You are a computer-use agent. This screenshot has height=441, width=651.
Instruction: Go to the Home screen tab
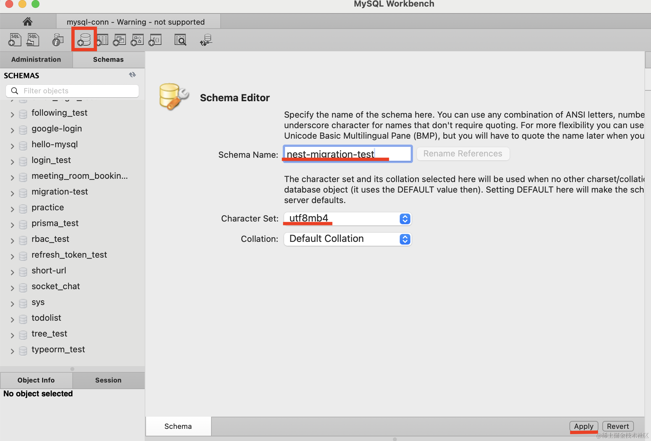[x=28, y=22]
